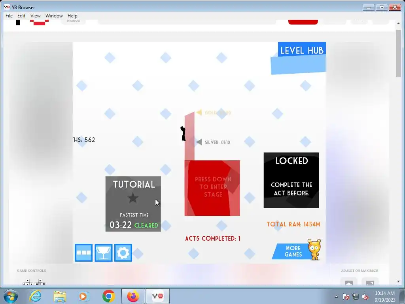Click the scrollbar down arrow
This screenshot has width=405, height=304.
[398, 282]
